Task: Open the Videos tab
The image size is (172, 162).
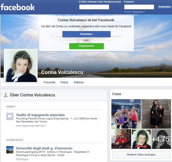Action: pyautogui.click(x=79, y=82)
